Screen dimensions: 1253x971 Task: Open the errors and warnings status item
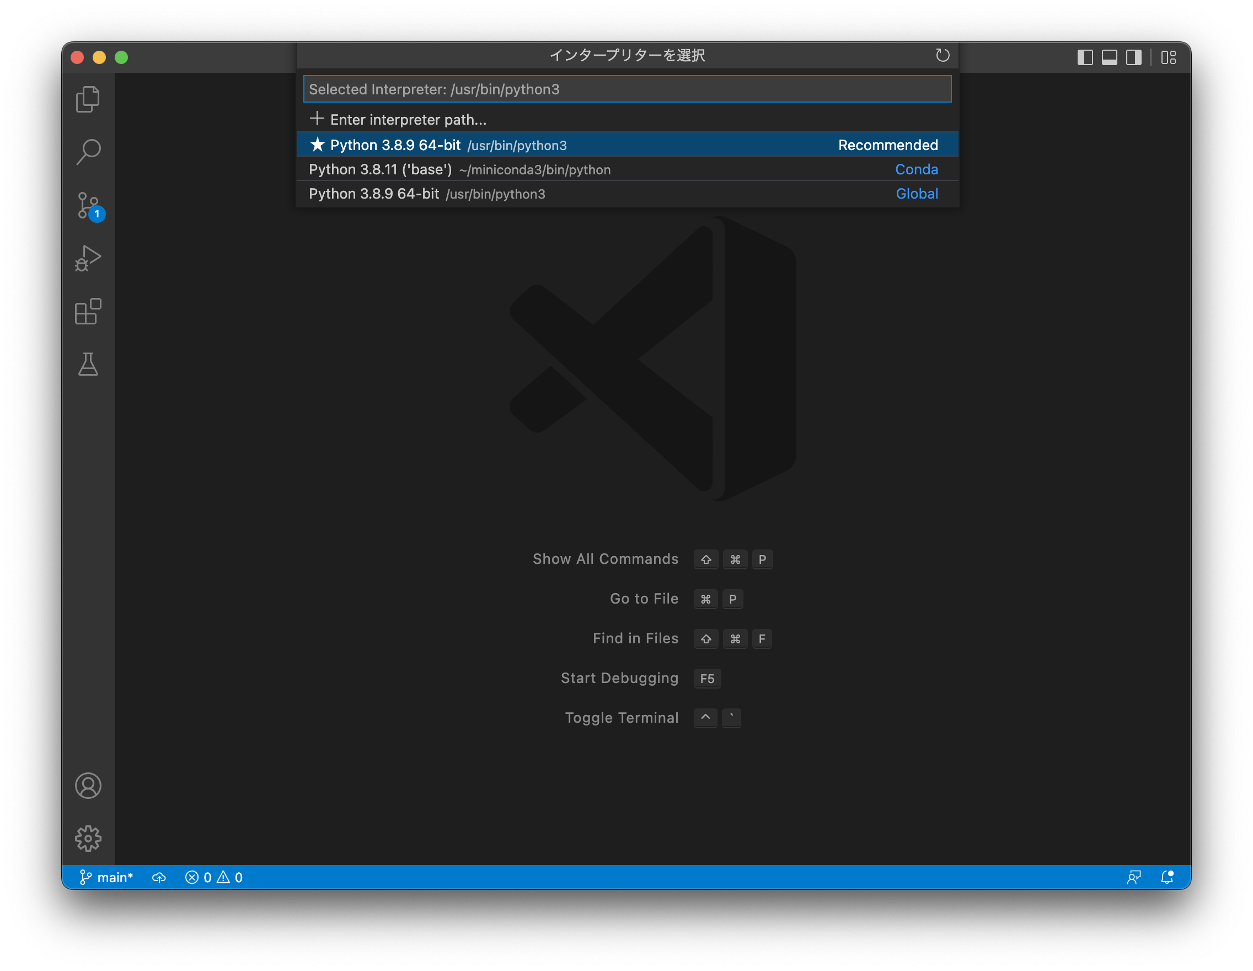[x=213, y=877]
